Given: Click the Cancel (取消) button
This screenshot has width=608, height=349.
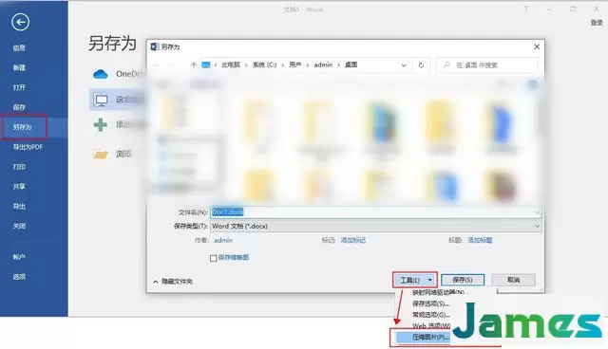Looking at the screenshot, I should click(513, 280).
